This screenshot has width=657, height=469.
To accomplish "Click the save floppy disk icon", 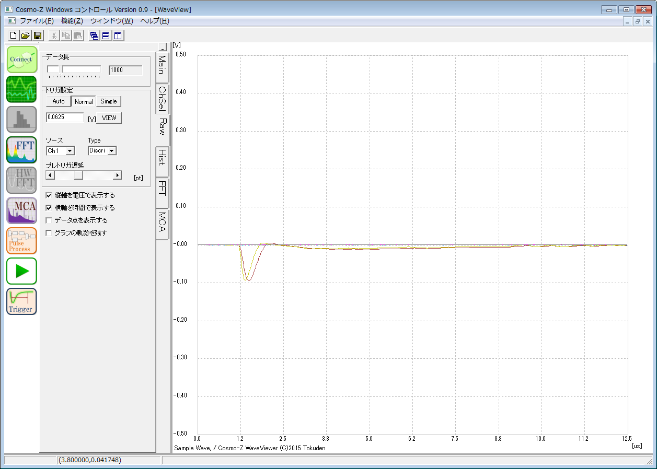I will tap(38, 36).
